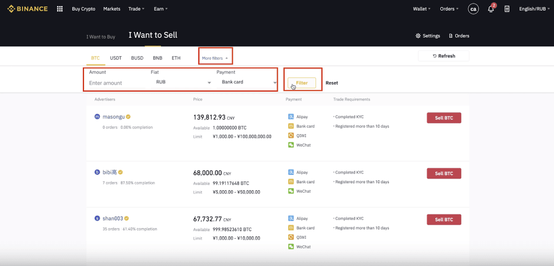Select the BUSD tab
Viewport: 554px width, 266px height.
pyautogui.click(x=137, y=58)
